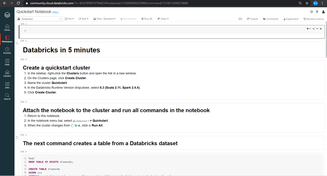Open the Clear dropdown menu
The height and width of the screenshot is (176, 327).
[x=163, y=19]
